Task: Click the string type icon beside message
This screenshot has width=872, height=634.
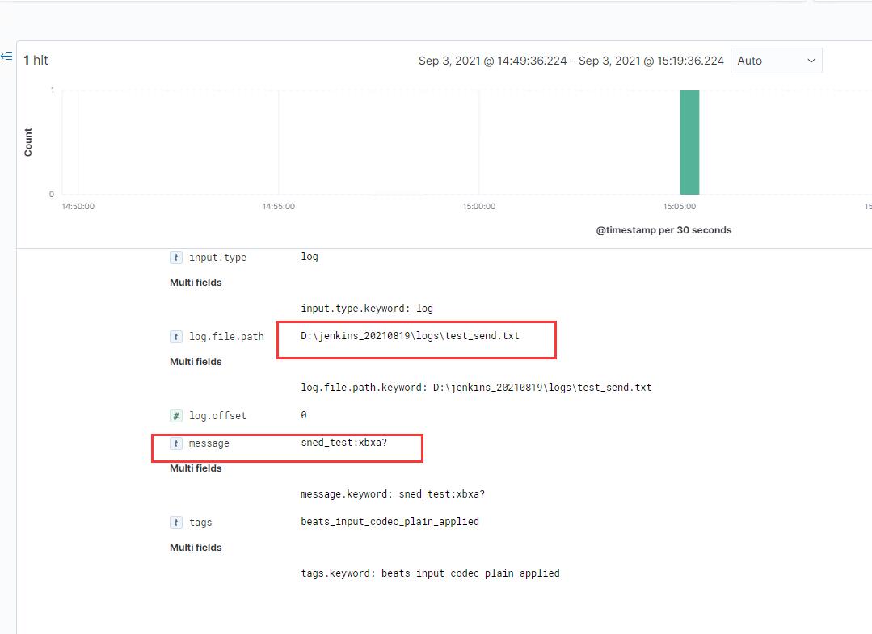Action: (175, 443)
